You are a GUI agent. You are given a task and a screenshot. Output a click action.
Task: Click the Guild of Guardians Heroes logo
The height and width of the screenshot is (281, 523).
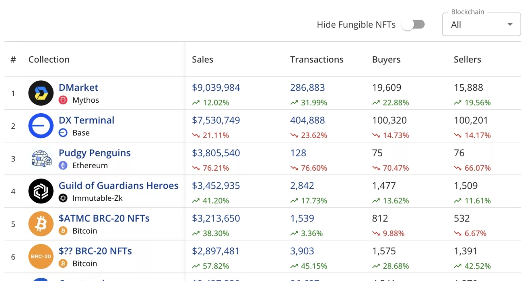[x=41, y=191]
